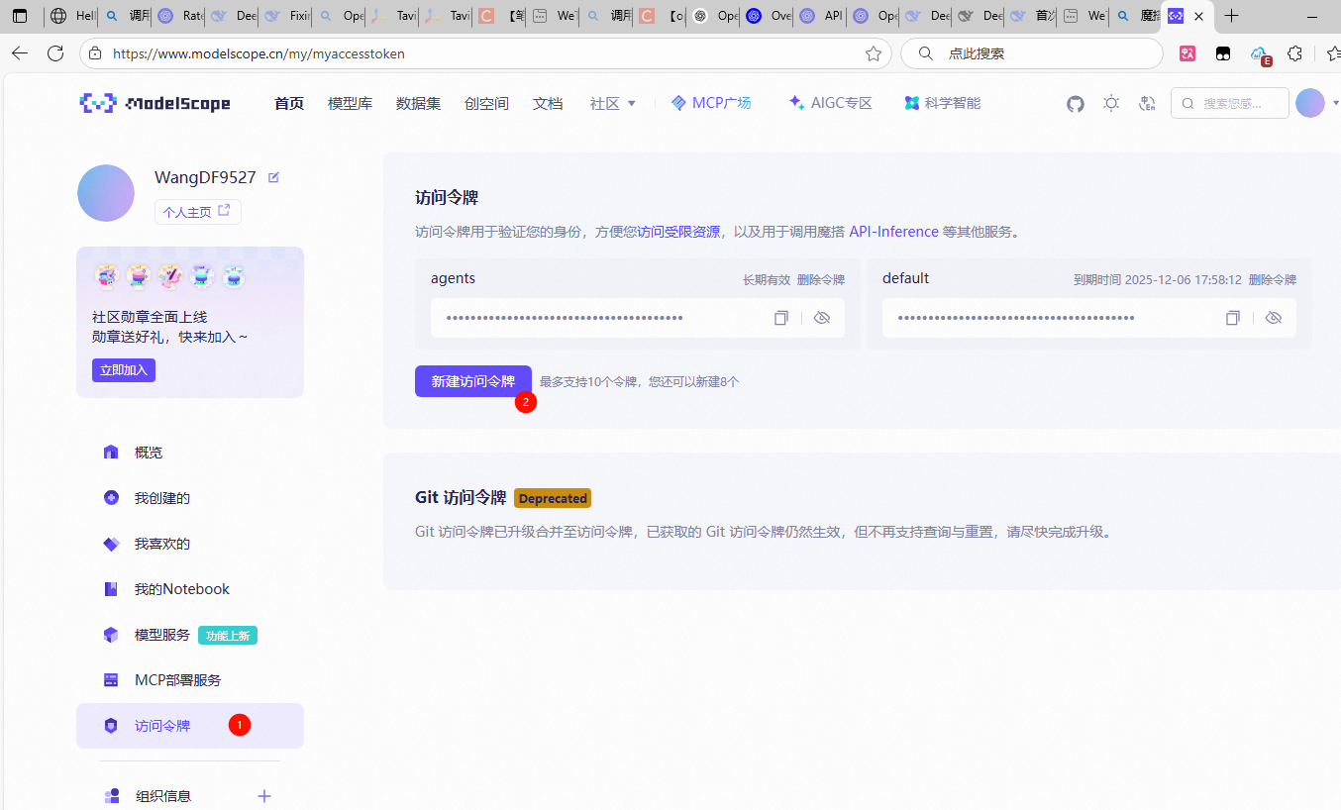Delete the default token via 删除令牌
The image size is (1341, 810).
tap(1273, 280)
